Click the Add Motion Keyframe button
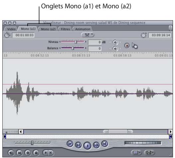Viewport: 175px width, 158px height. point(28,153)
